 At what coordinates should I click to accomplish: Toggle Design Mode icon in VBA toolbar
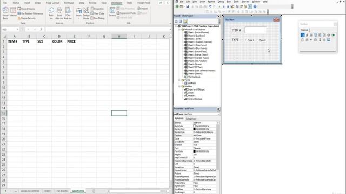tap(232, 6)
